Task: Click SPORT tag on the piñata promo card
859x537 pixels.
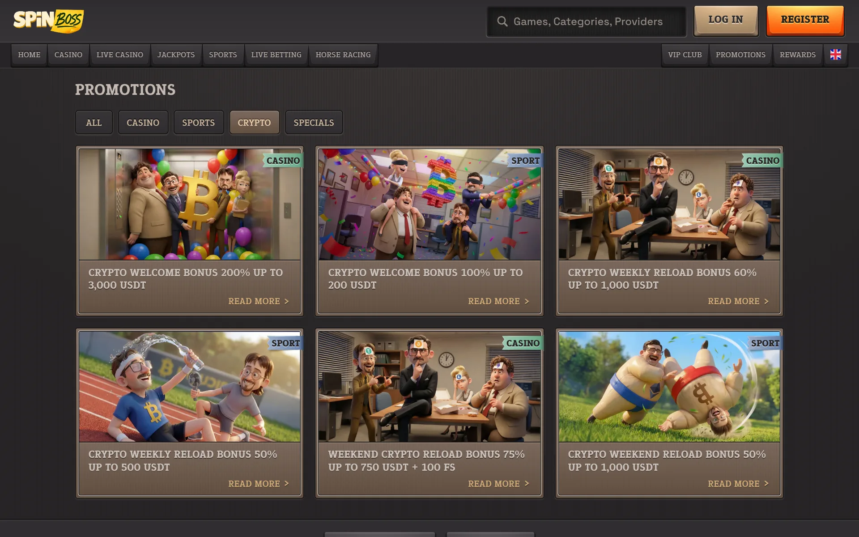Action: 525,161
